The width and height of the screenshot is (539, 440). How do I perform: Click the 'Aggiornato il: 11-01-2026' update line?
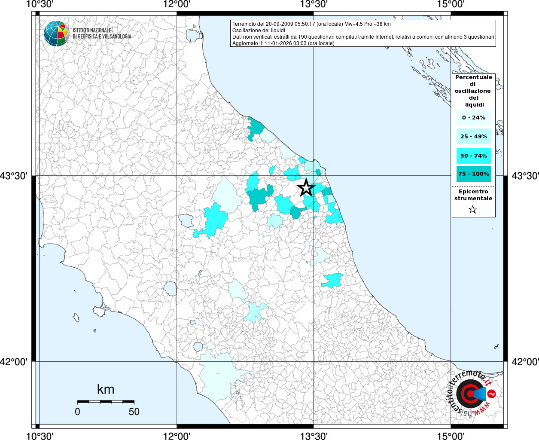click(283, 43)
